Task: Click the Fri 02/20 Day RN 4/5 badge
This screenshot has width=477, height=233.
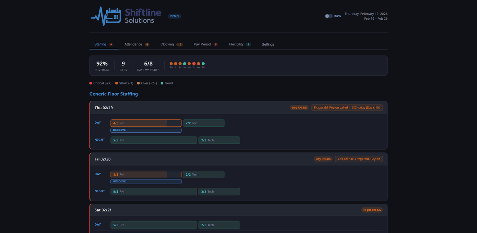Action: [x=323, y=159]
